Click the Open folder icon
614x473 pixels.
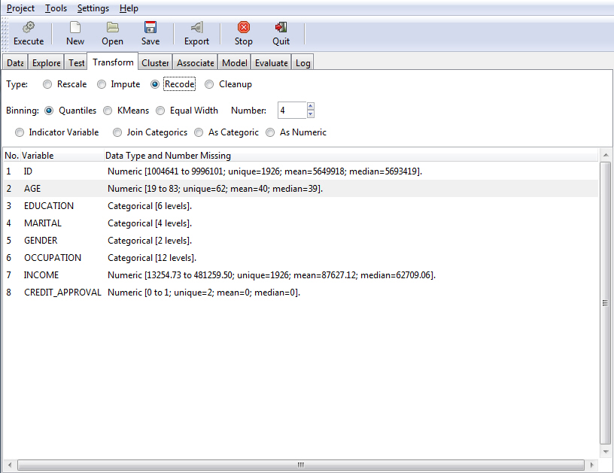coord(112,27)
